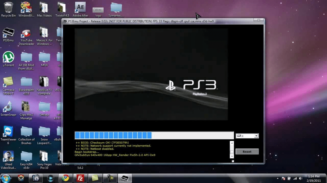Open the Action Center flag icon
This screenshot has width=327, height=183.
point(284,178)
